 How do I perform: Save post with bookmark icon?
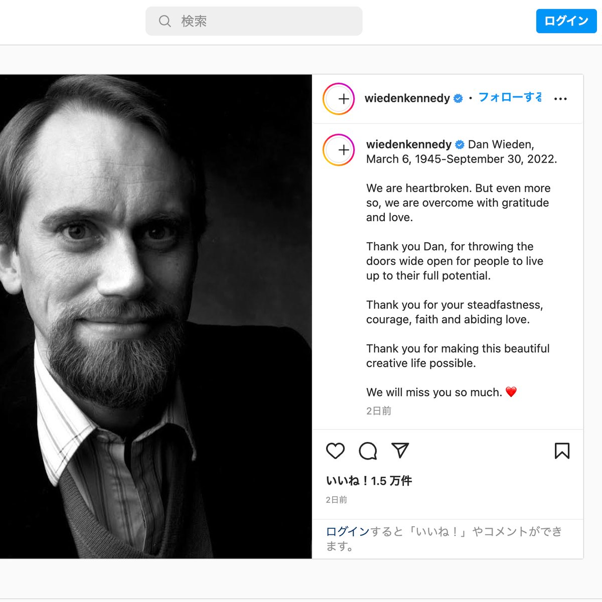(562, 450)
